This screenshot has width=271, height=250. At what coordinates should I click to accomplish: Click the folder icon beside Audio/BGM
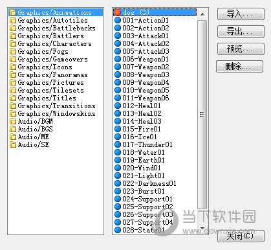click(x=13, y=121)
